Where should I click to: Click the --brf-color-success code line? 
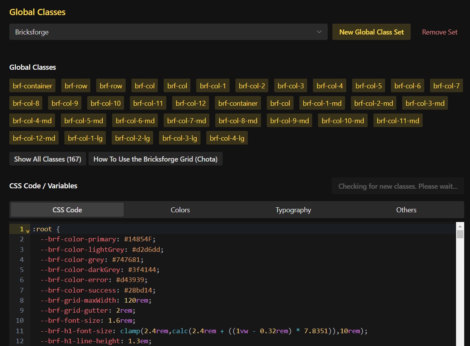point(98,290)
